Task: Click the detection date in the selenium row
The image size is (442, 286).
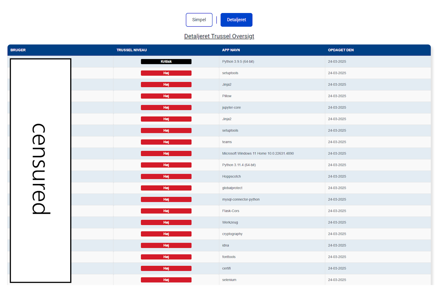Action: pyautogui.click(x=337, y=280)
